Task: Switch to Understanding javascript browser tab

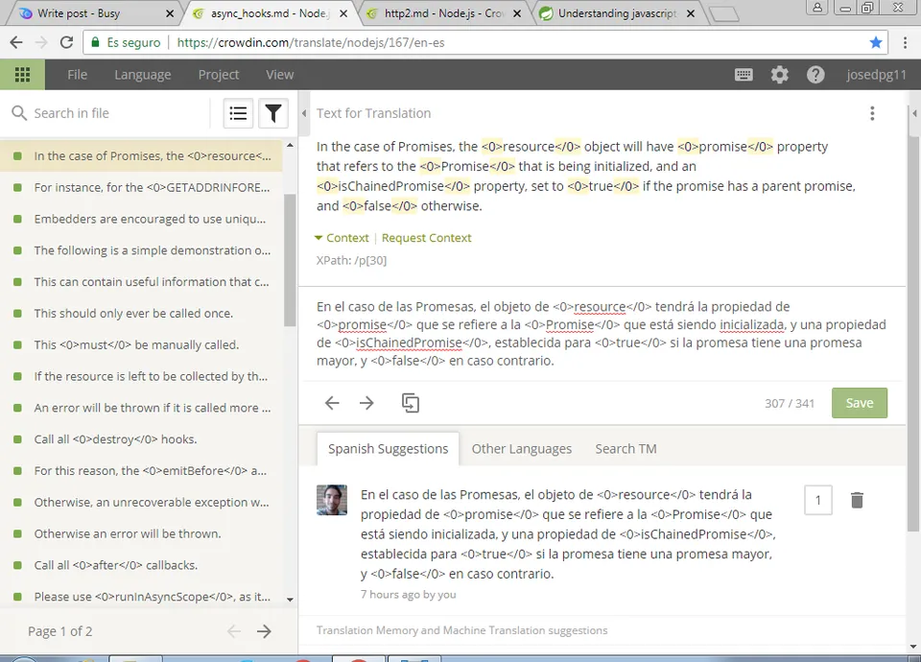Action: tap(617, 12)
